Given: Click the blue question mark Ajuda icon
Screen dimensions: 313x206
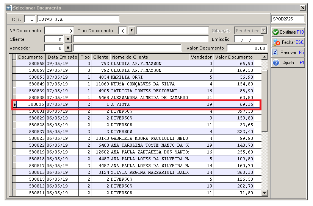Looking at the screenshot, I should [x=276, y=63].
